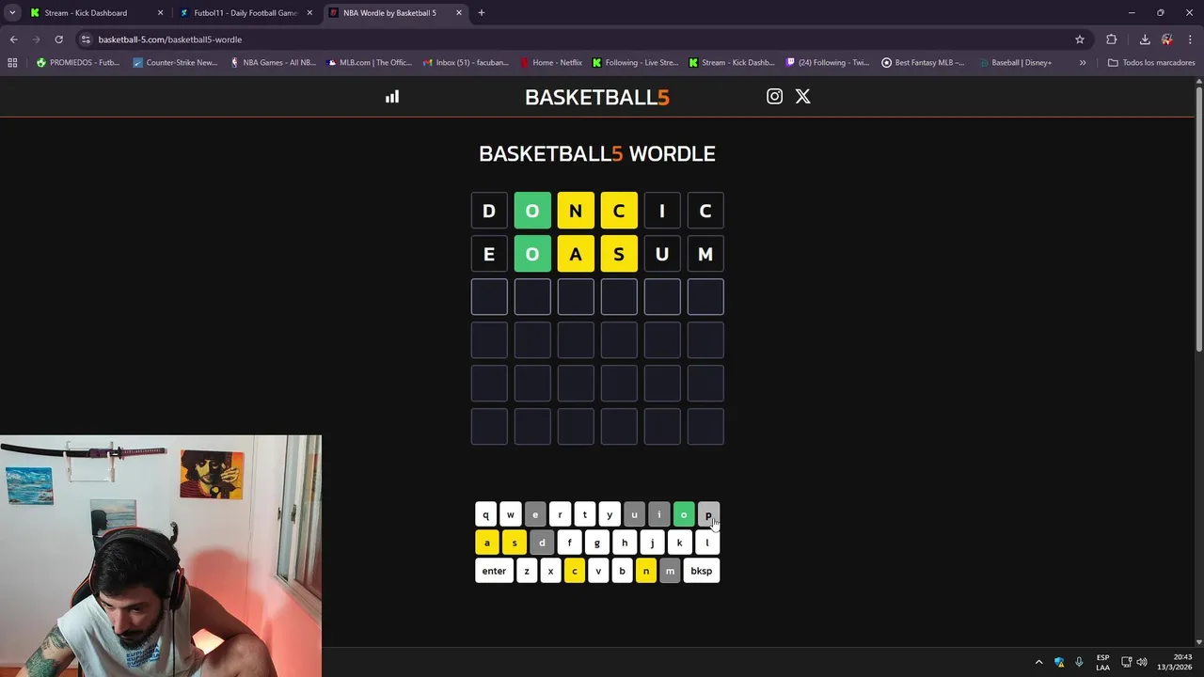Delete a letter with the bksp key
The height and width of the screenshot is (677, 1204).
point(702,571)
